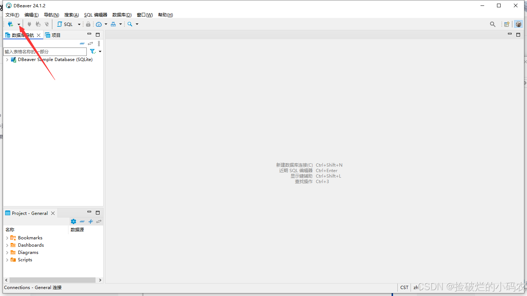Click the Project panel horizontal scrollbar
Viewport: 527px width, 296px height.
point(52,280)
